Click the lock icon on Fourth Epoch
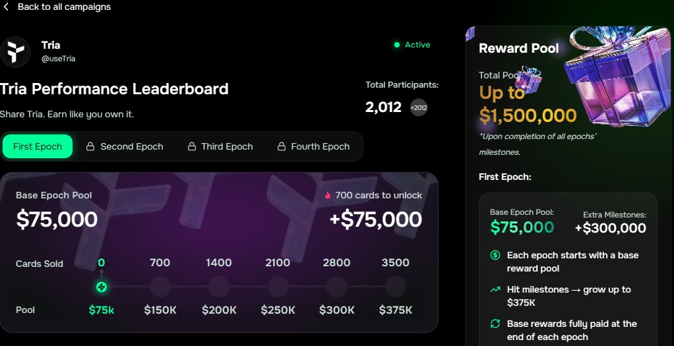This screenshot has width=674, height=346. point(281,146)
